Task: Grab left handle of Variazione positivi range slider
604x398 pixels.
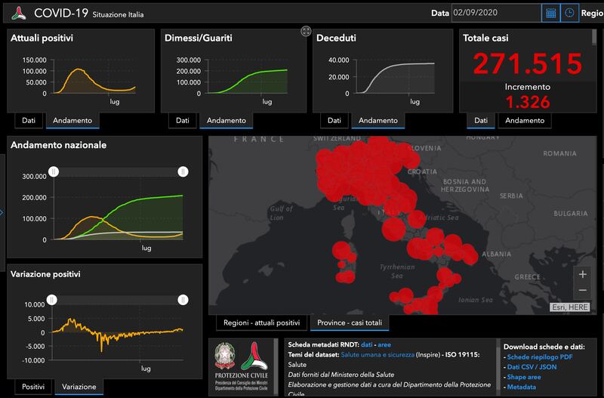Action: (52, 300)
